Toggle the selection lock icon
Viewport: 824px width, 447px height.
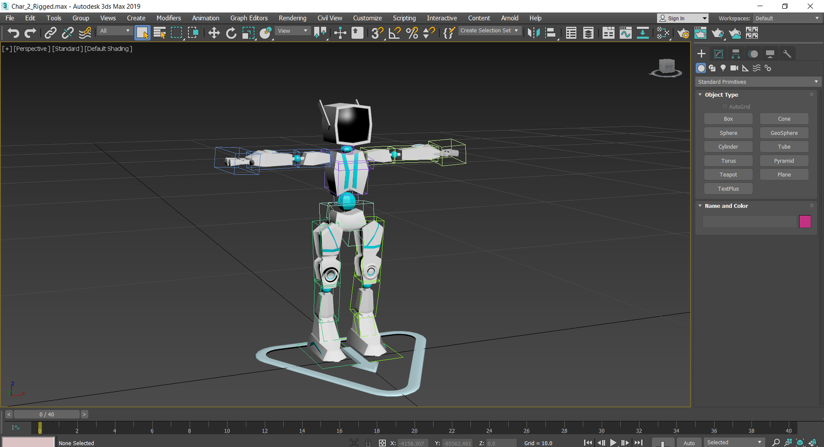pyautogui.click(x=368, y=443)
